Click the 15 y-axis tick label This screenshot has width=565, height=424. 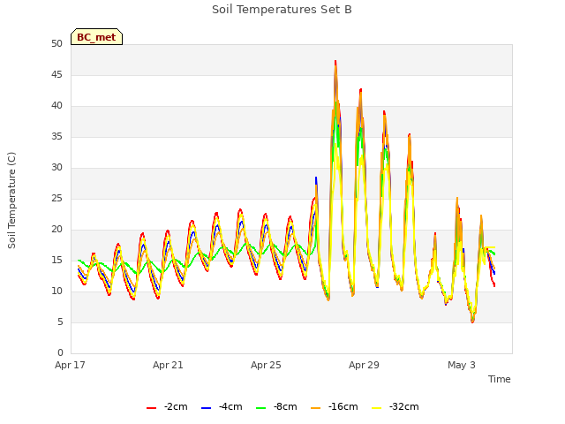click(56, 261)
